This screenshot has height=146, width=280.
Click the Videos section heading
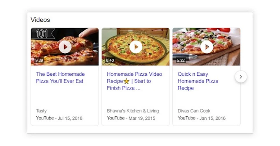[40, 20]
